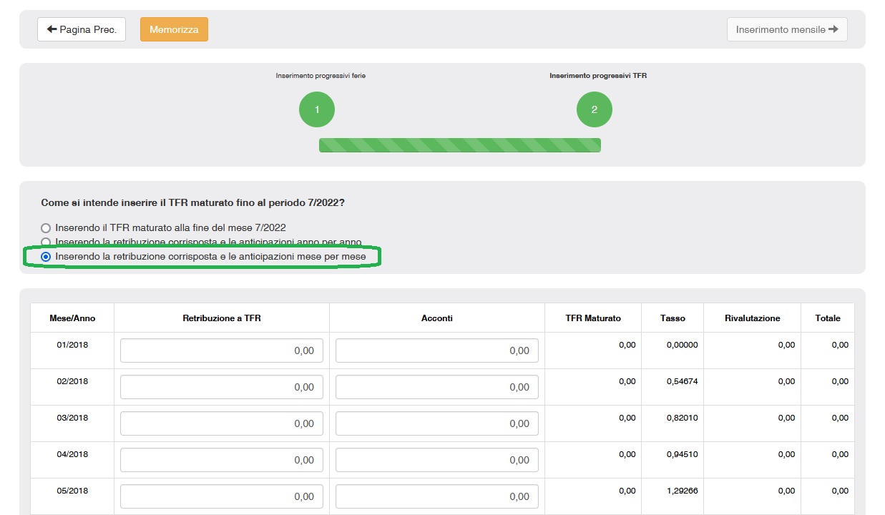Viewport: 885px width, 515px height.
Task: Click step 1 circle for progressivi ferie
Action: pos(316,109)
